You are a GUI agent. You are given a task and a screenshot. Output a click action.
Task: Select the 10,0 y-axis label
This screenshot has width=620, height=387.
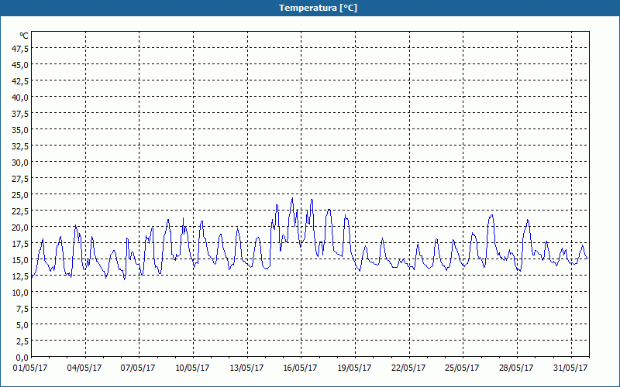[x=21, y=293]
